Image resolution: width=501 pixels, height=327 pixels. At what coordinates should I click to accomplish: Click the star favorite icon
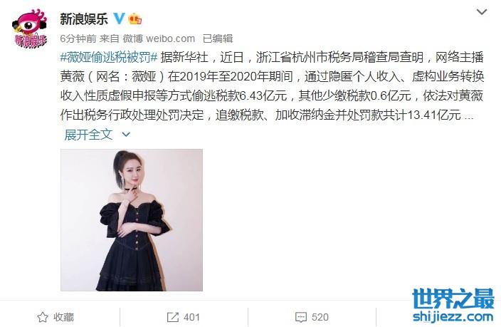(43, 318)
